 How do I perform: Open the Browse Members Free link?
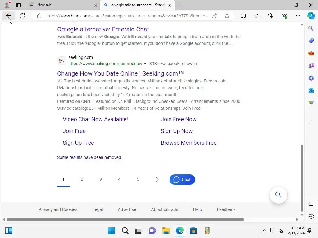189,143
